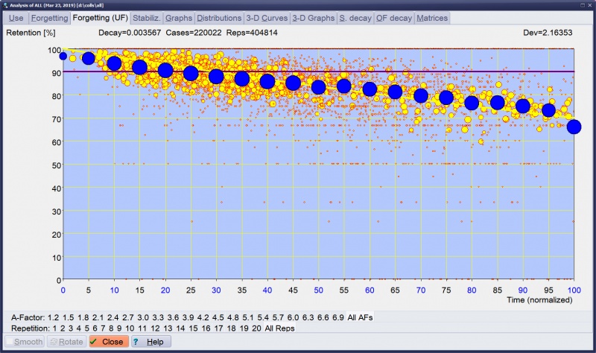Select A-Factor 5.7
Screen dimensions: 596x353
click(x=278, y=317)
